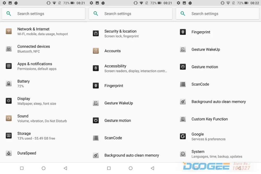Tap ScanCode barcode icon in the middle screenshot

tap(96, 138)
